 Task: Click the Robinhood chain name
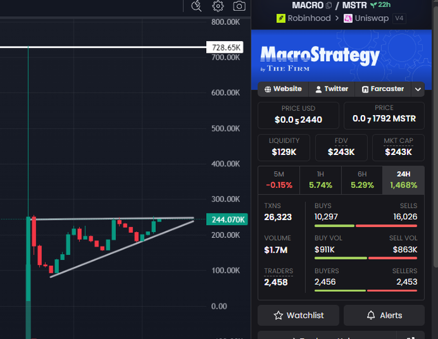point(309,19)
